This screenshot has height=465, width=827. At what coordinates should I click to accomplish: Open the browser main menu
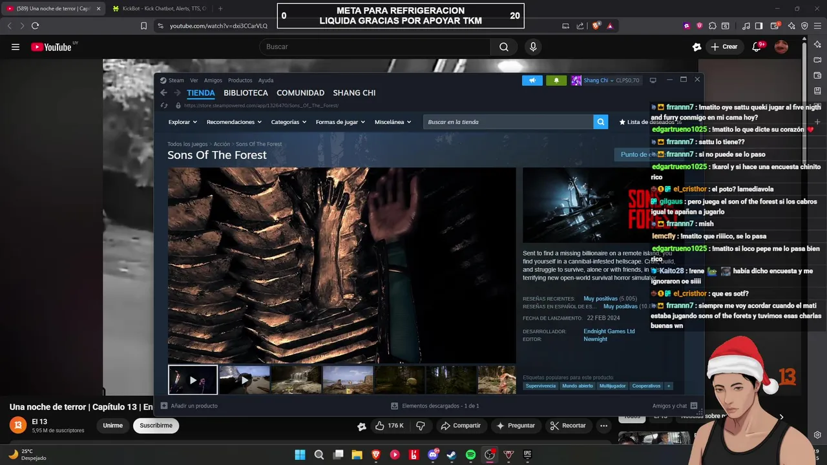(817, 26)
